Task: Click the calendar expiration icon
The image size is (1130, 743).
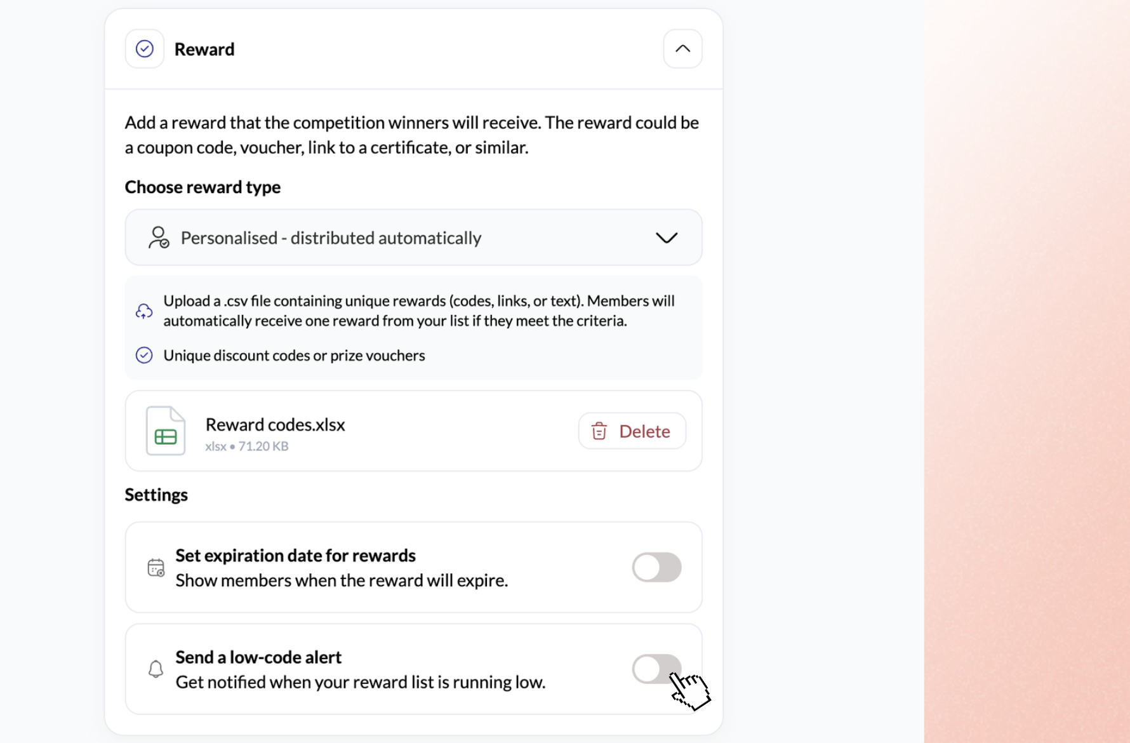Action: 156,567
